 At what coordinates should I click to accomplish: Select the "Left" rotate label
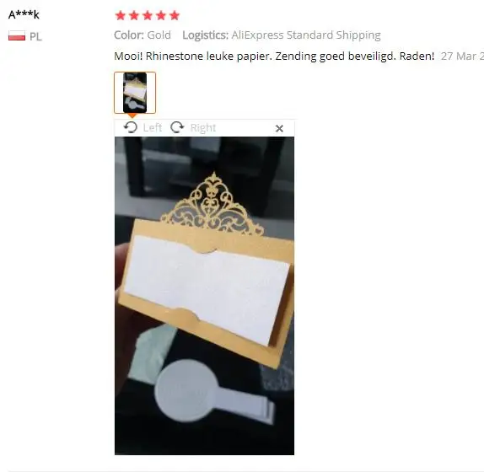pos(153,127)
